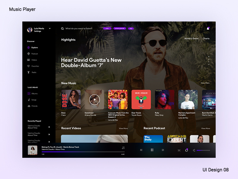Adjust the volume slider

click(x=203, y=150)
